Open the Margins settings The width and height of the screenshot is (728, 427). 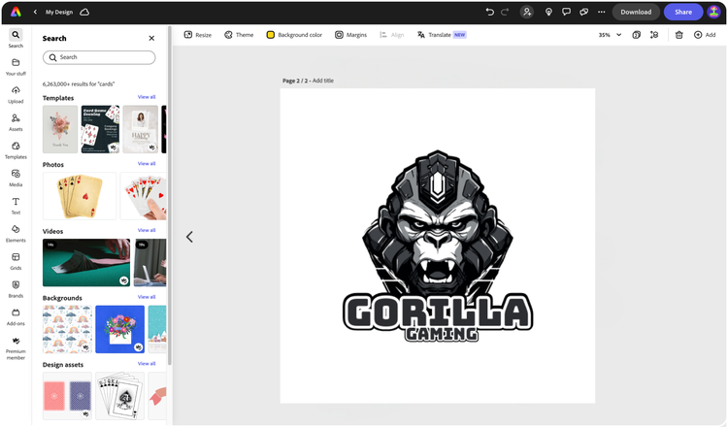click(351, 35)
